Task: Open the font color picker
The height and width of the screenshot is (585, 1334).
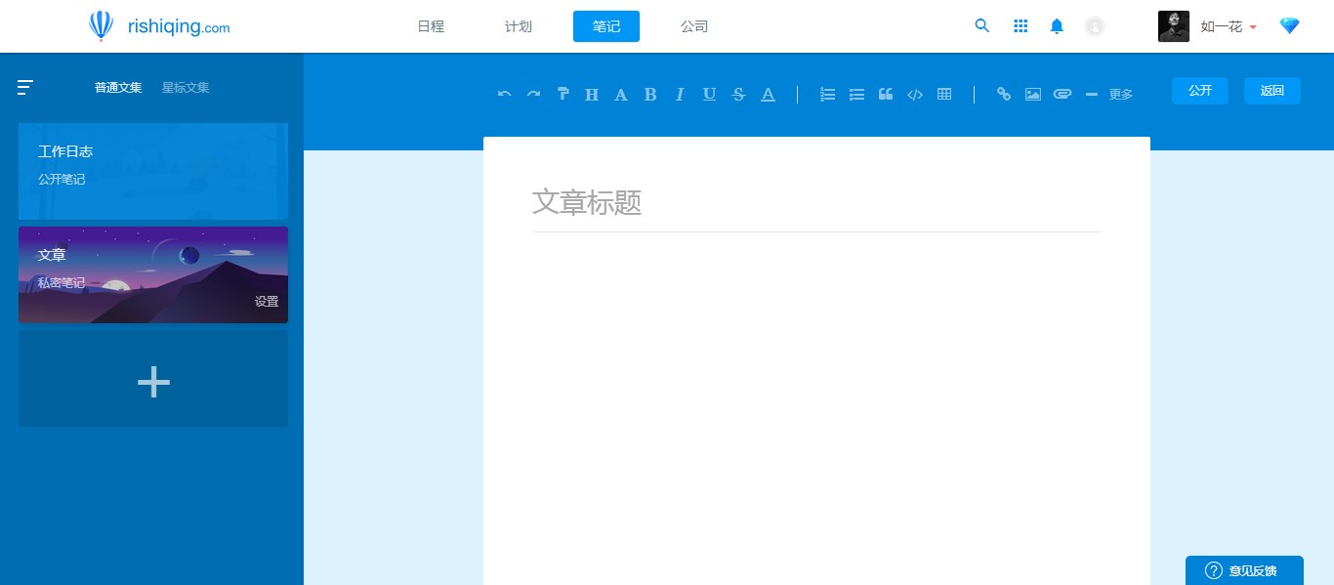Action: click(768, 93)
